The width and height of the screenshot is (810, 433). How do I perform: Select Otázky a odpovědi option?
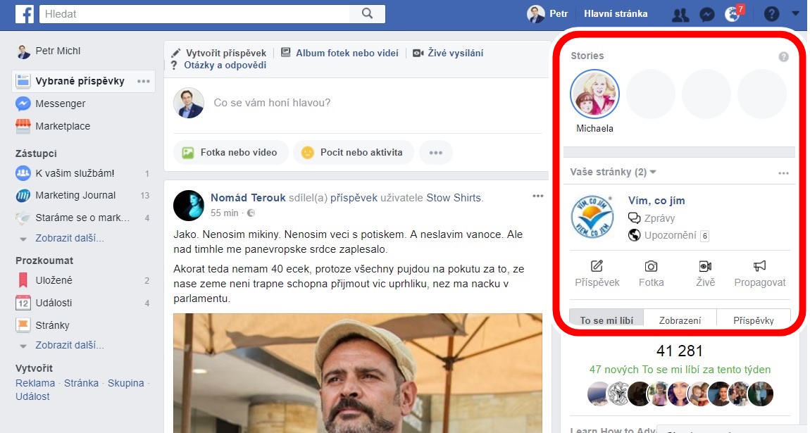tap(219, 65)
